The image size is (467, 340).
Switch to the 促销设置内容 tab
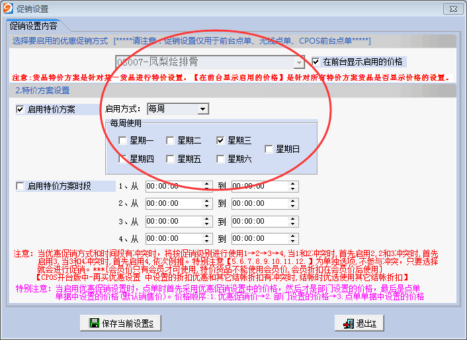[x=33, y=26]
